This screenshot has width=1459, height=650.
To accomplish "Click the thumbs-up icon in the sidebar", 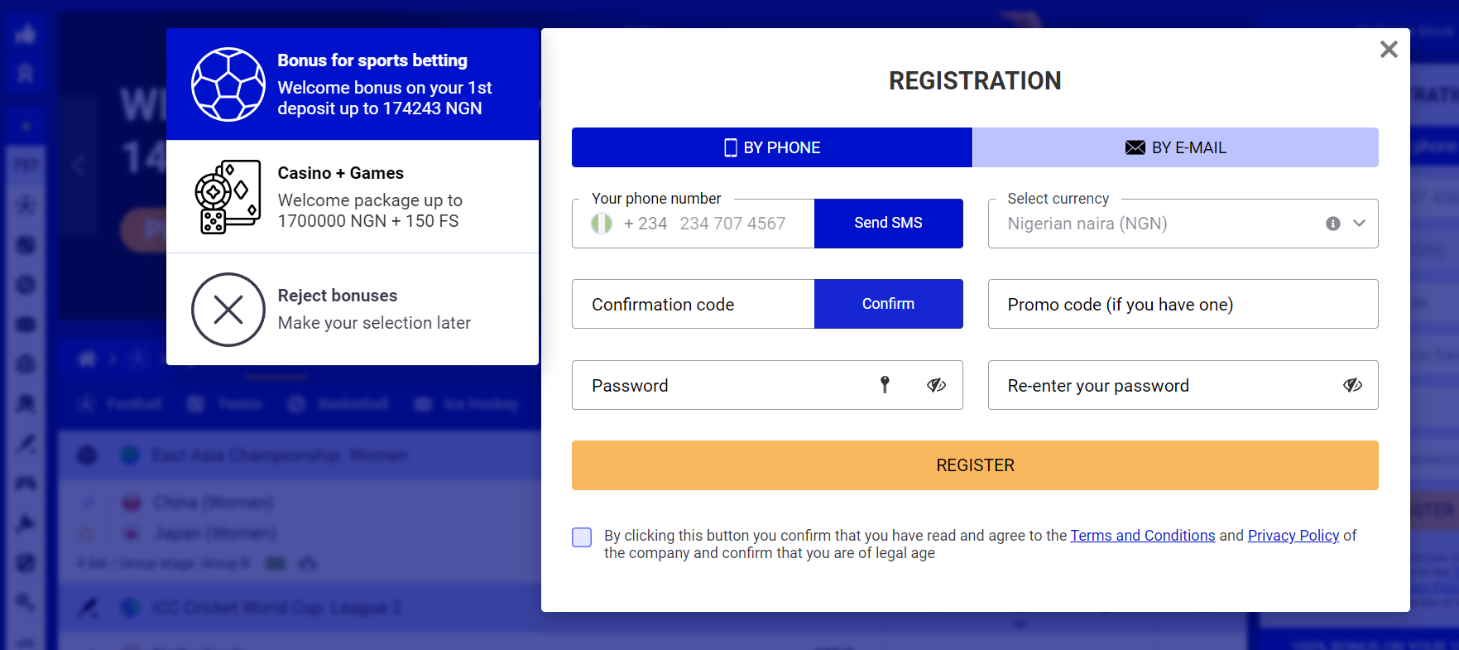I will click(x=26, y=33).
